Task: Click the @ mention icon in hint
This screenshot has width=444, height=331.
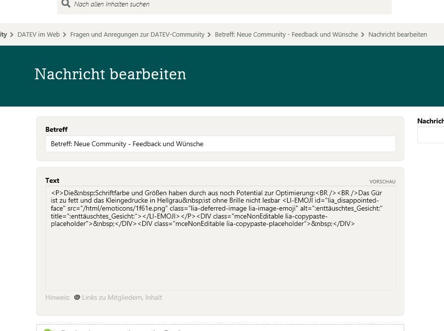Action: [x=77, y=297]
